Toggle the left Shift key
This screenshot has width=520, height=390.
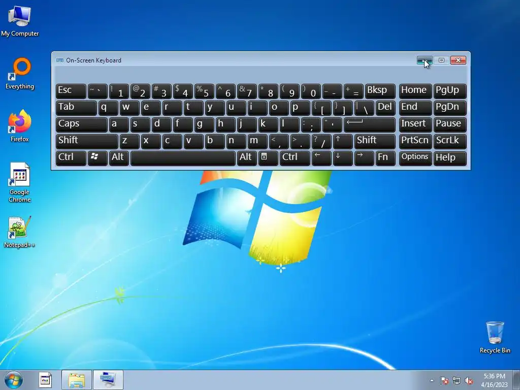point(87,141)
